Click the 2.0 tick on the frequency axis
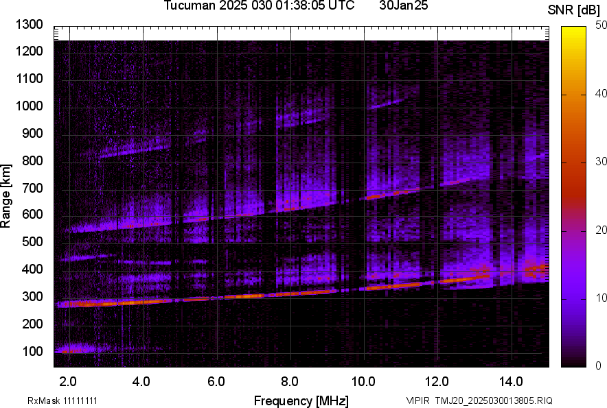The width and height of the screenshot is (607, 408). pyautogui.click(x=68, y=380)
